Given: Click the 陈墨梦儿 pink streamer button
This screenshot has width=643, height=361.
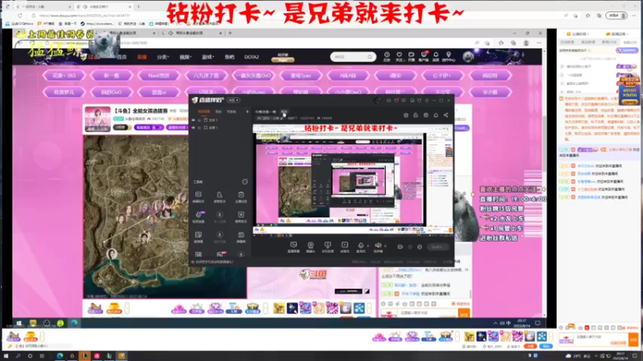Looking at the screenshot, I should (63, 92).
